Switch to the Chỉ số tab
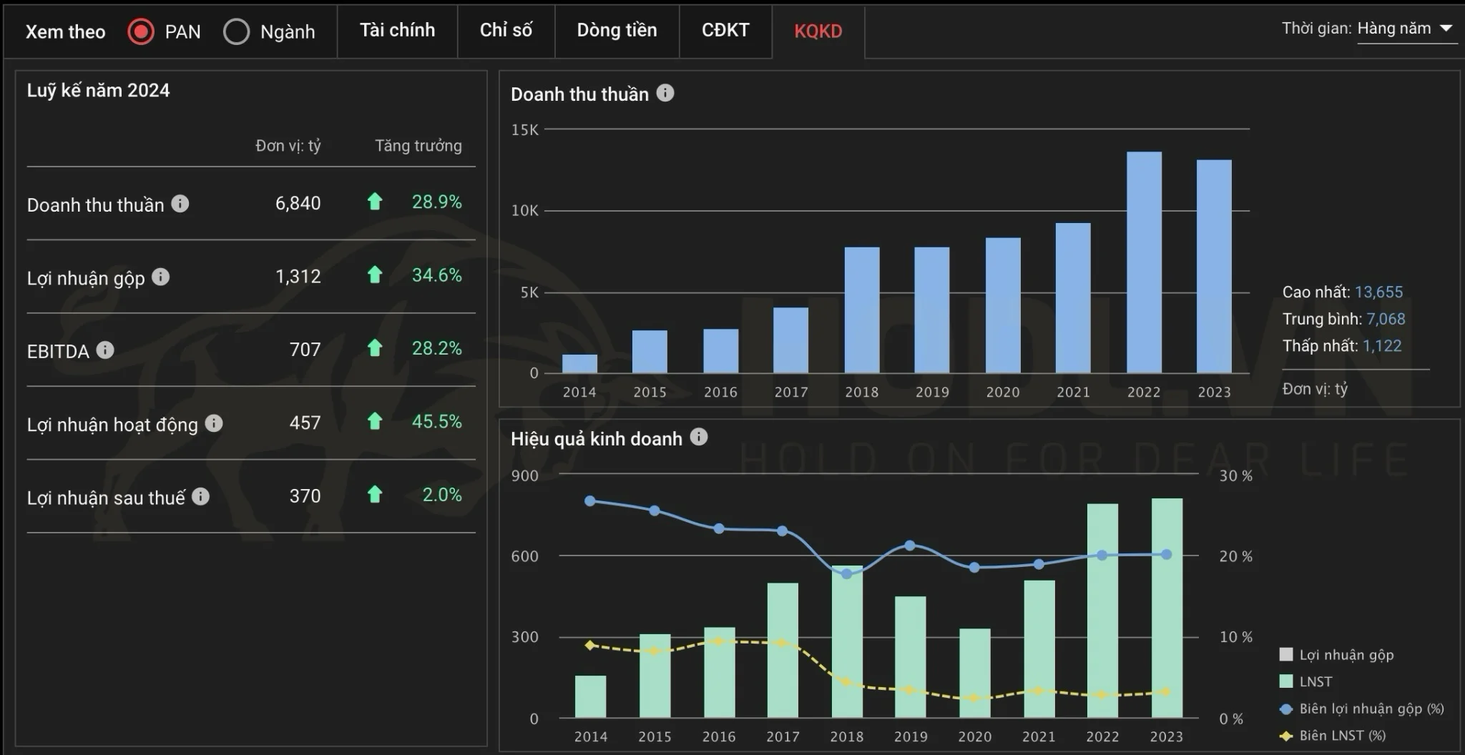The width and height of the screenshot is (1465, 755). pos(506,30)
